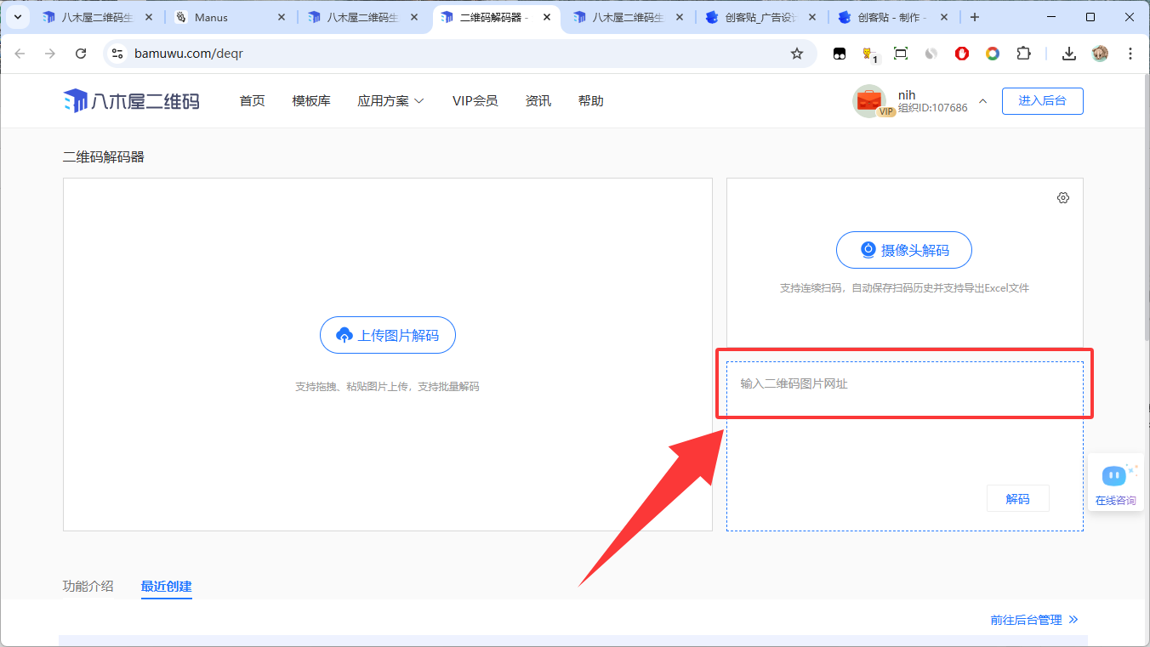This screenshot has width=1150, height=647.
Task: Bookmark this page with the star icon
Action: 797,54
